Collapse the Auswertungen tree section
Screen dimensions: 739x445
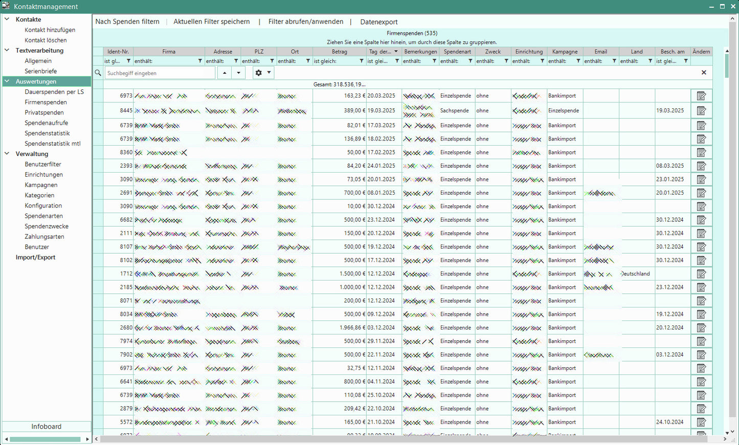click(x=7, y=81)
